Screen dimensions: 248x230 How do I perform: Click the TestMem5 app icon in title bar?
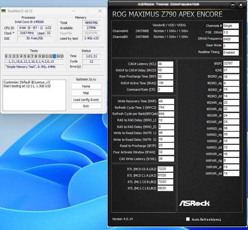[3, 11]
